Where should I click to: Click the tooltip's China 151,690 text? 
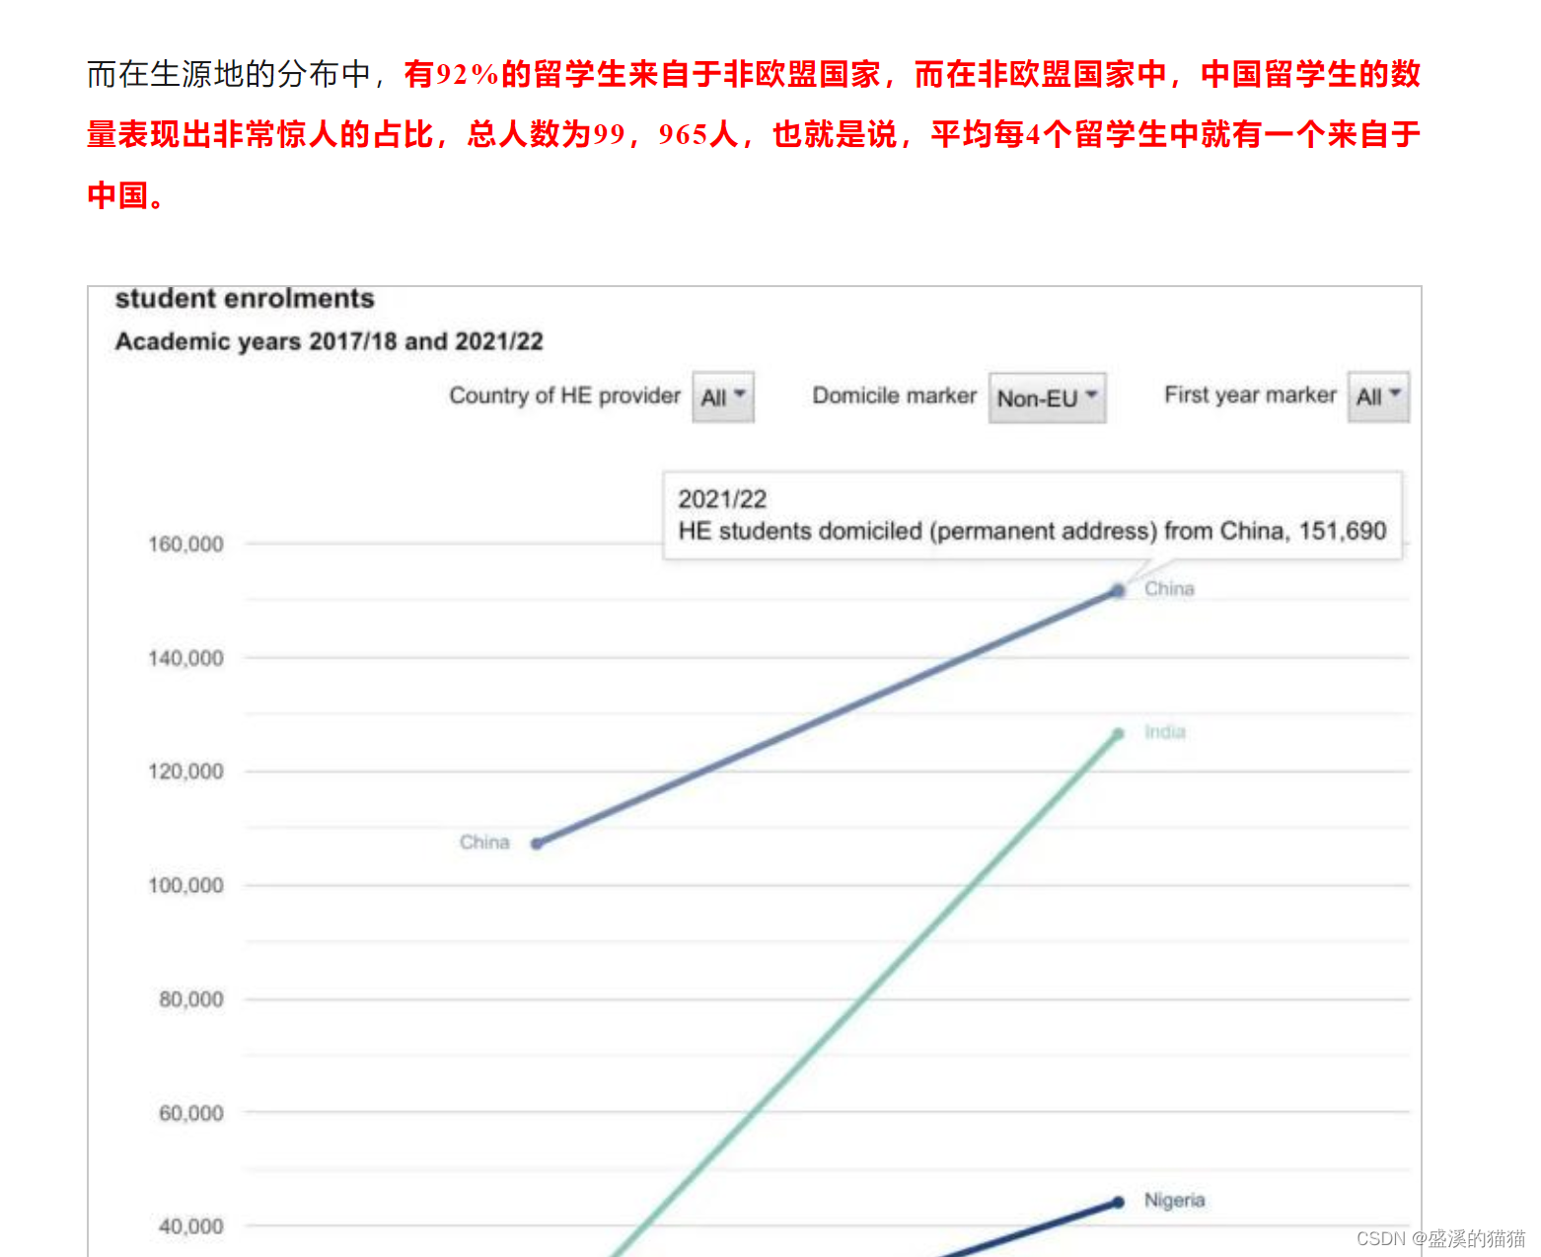click(x=1032, y=531)
